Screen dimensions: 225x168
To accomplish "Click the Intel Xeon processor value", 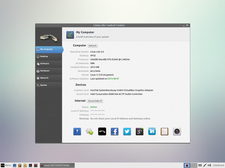I will tap(110, 59).
